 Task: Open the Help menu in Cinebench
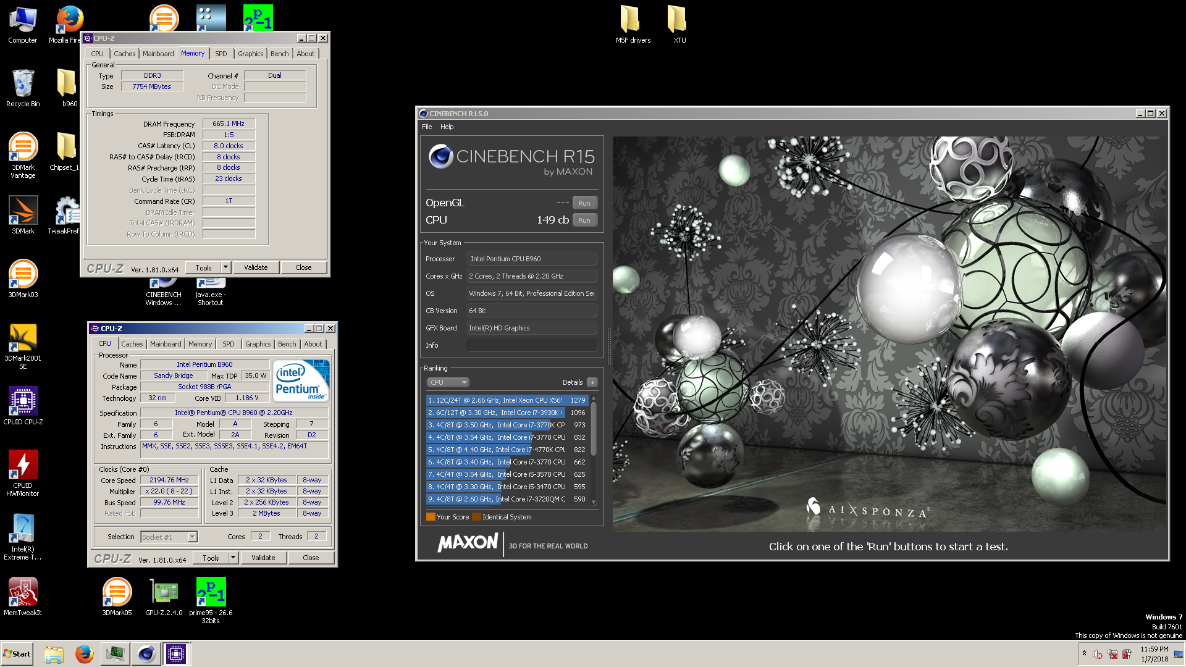[447, 127]
